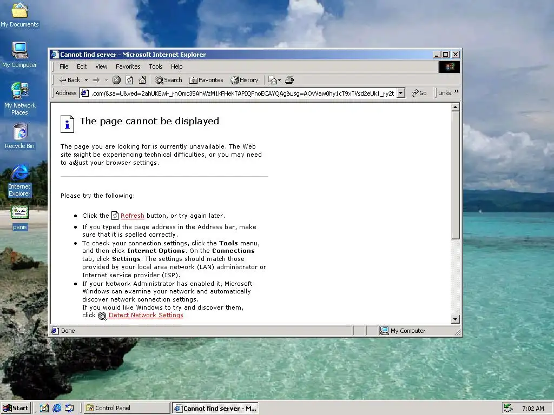The image size is (554, 415).
Task: Click the "Please try the following:" text
Action: click(97, 196)
